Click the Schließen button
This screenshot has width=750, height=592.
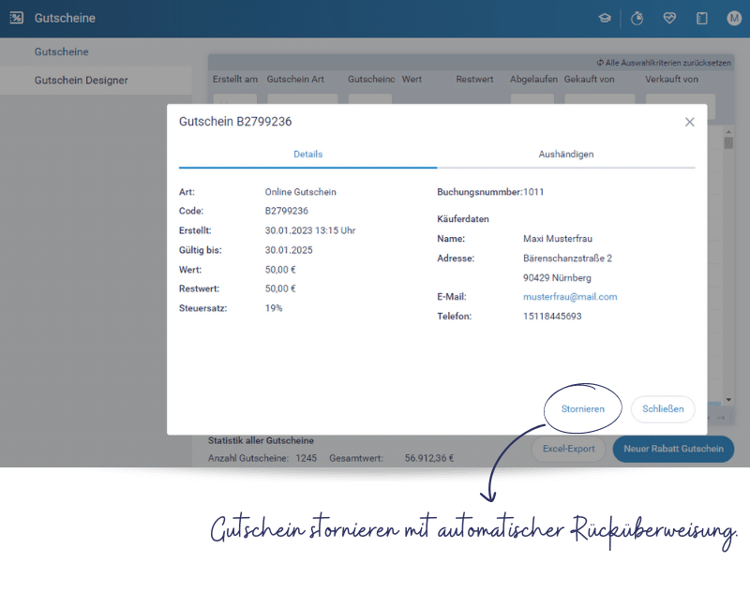pos(663,409)
